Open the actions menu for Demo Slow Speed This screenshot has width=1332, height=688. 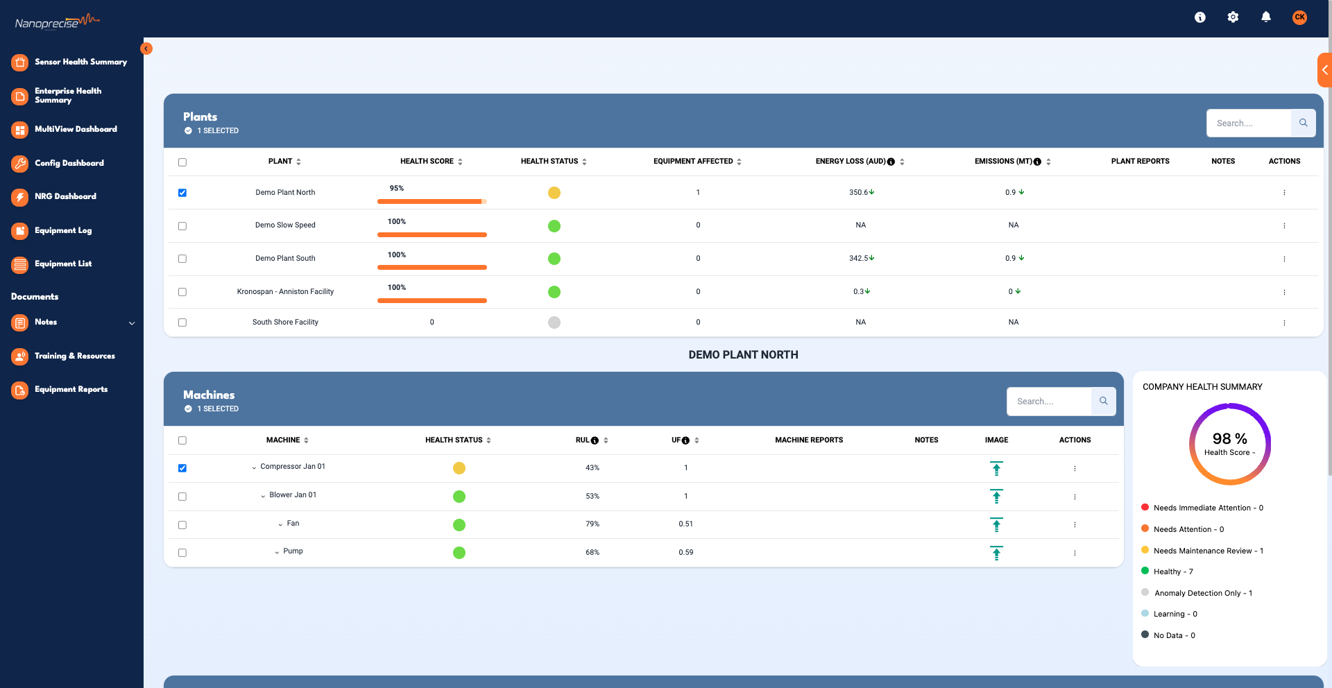pos(1286,225)
